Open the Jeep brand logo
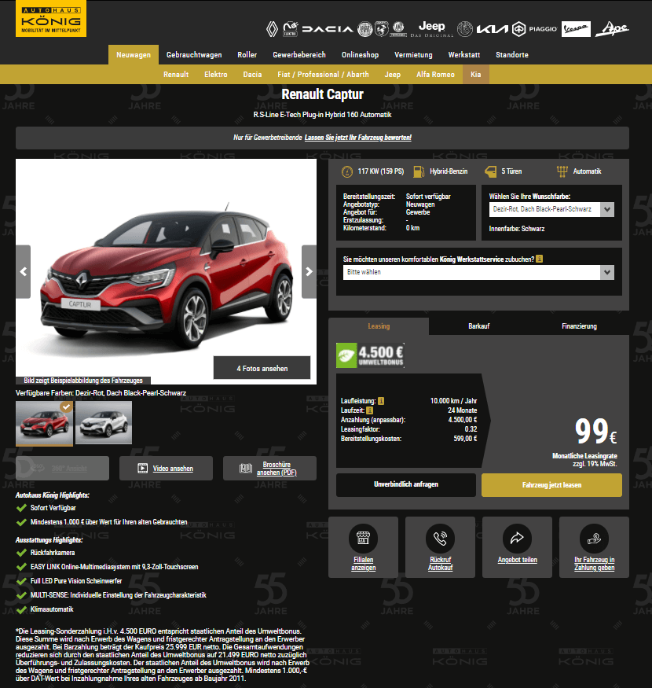Viewport: 652px width, 688px height. [432, 29]
